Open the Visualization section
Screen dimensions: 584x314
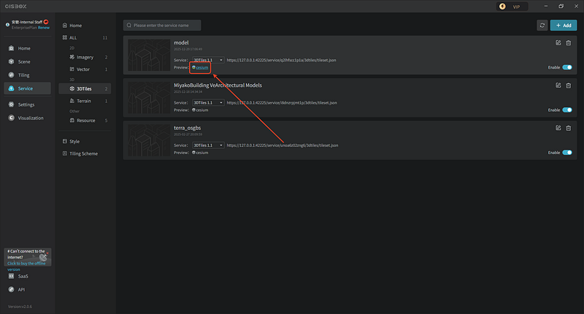click(27, 118)
